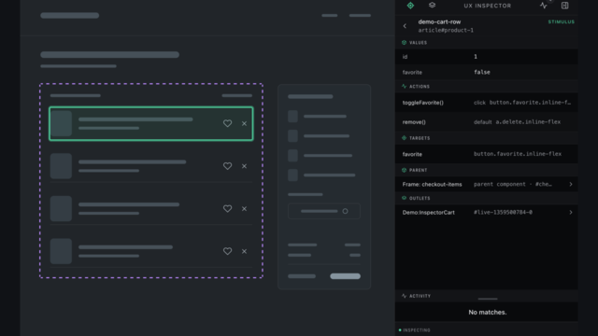The width and height of the screenshot is (598, 336).
Task: Click the a.delete.inline-flex selector text
Action: pyautogui.click(x=528, y=122)
